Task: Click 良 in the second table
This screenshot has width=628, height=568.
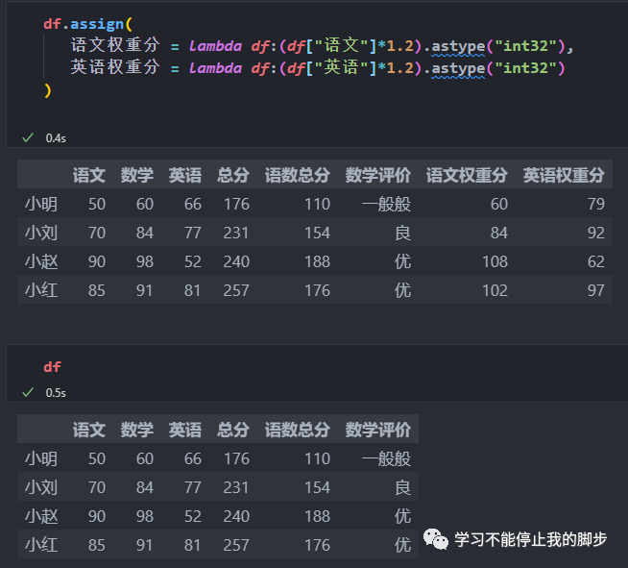Action: [x=402, y=487]
